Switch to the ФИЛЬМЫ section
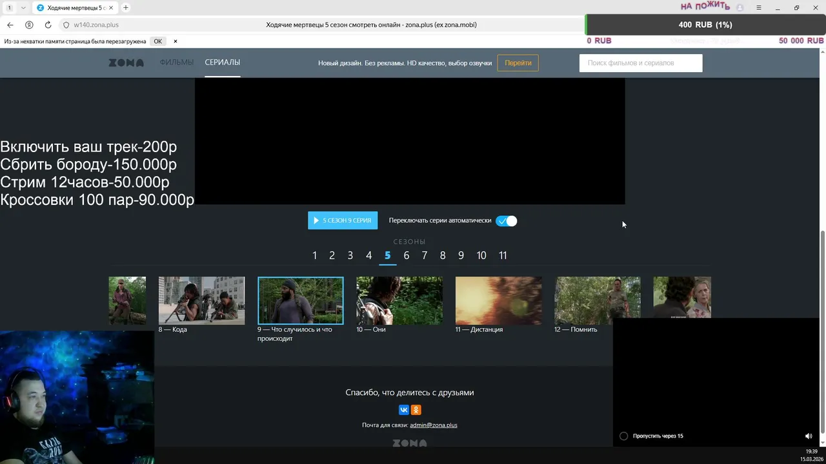826x464 pixels. click(177, 63)
